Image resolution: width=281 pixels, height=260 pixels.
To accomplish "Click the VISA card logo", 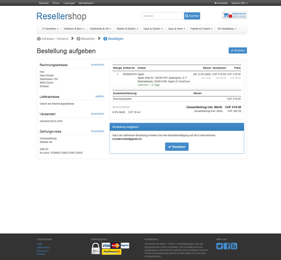I will 106,245.
